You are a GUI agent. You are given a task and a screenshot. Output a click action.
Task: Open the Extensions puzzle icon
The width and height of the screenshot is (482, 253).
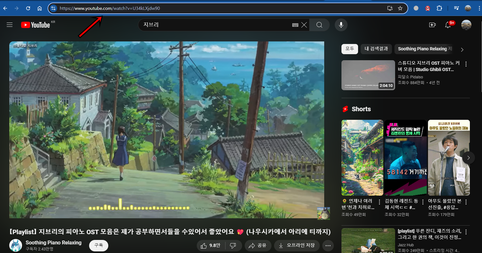click(x=440, y=8)
